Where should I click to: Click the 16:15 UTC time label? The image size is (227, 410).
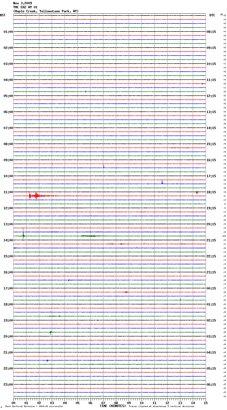point(211,160)
